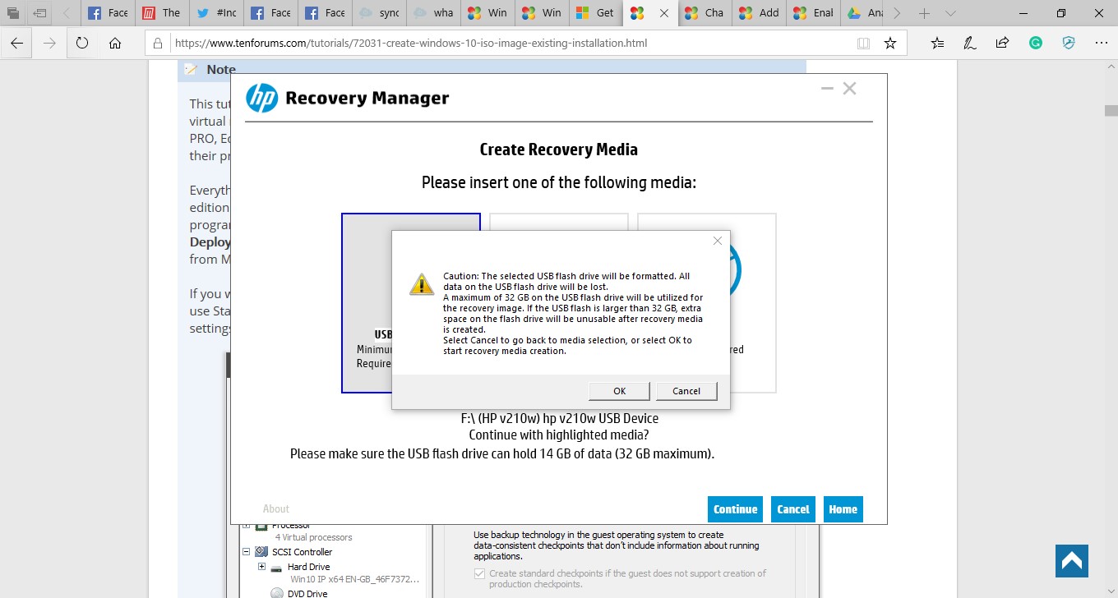Switch to the 'The' tab
Viewport: 1118px width, 598px height.
pos(162,13)
